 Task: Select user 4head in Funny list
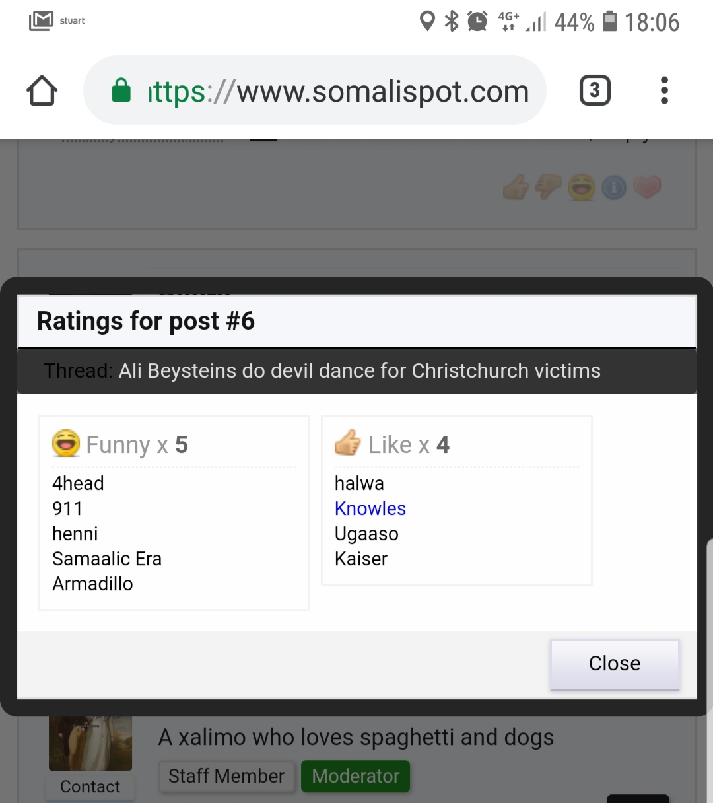point(78,483)
